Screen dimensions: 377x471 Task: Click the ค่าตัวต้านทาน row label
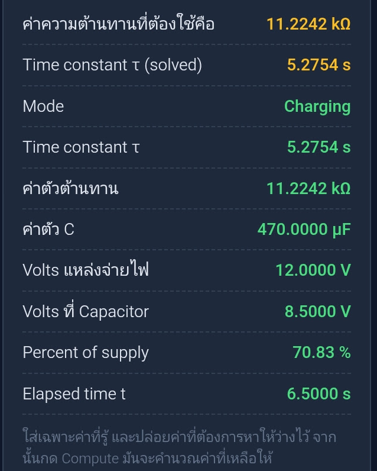click(x=70, y=188)
